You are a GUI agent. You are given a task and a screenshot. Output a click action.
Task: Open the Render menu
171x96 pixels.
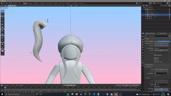click(11, 3)
